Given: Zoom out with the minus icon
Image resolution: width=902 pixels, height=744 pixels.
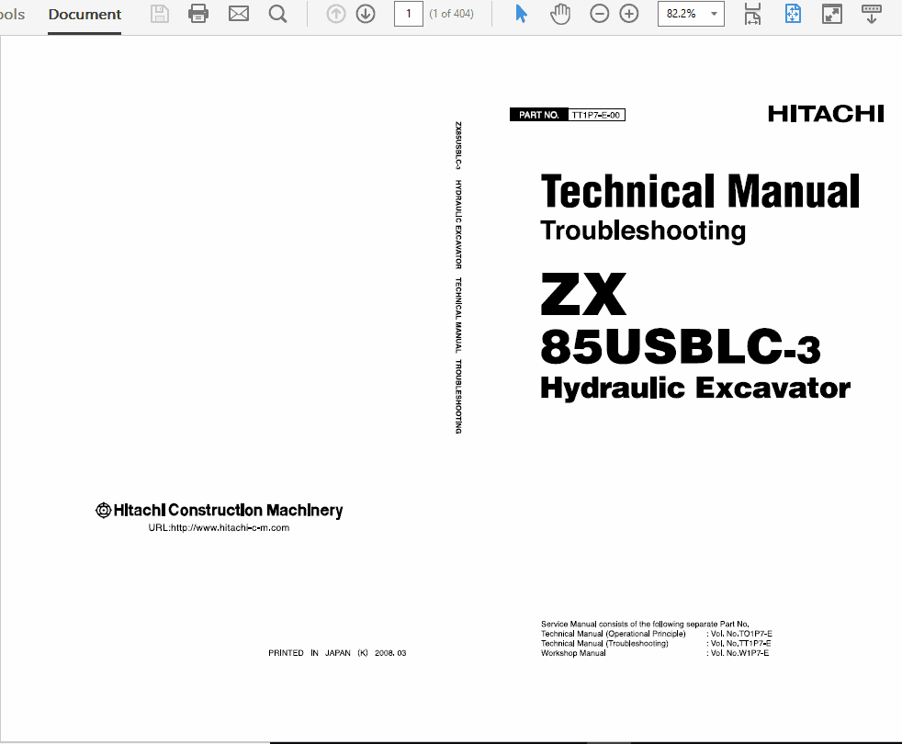Looking at the screenshot, I should click(600, 14).
